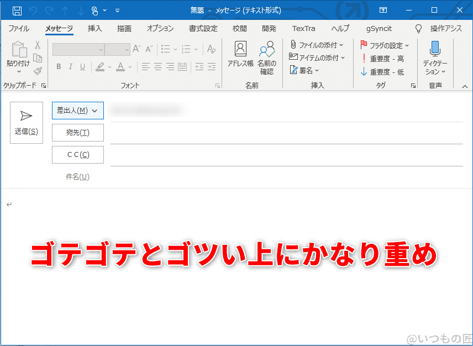
Task: Send the email with 送信
Action: point(26,122)
